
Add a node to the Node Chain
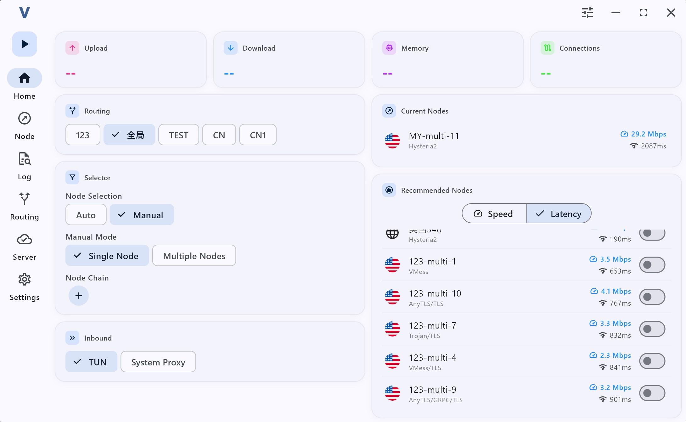tap(79, 296)
